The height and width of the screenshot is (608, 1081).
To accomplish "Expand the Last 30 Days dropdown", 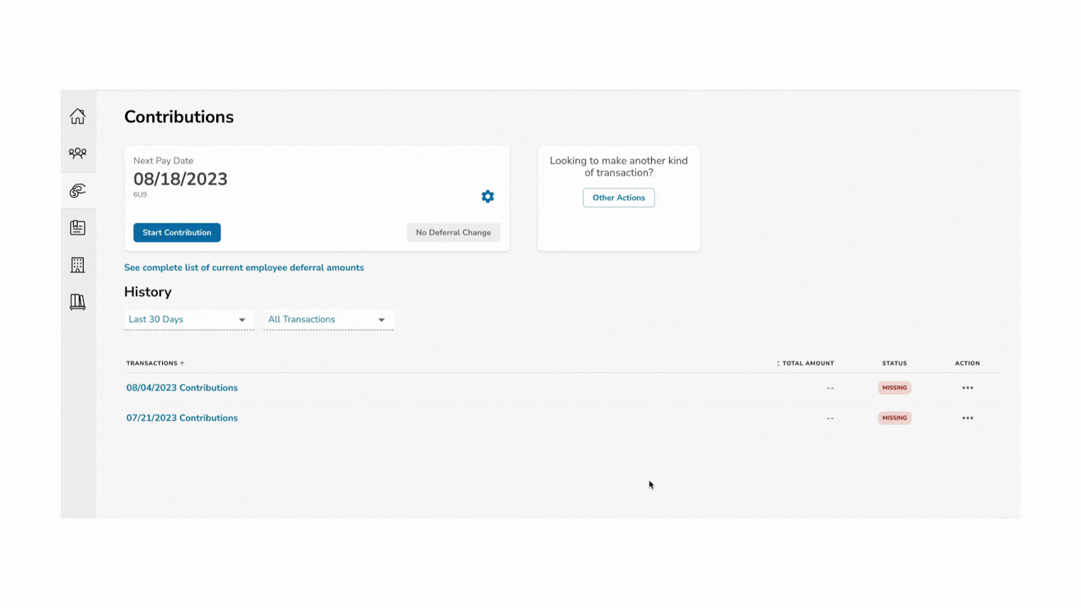I will (x=188, y=320).
